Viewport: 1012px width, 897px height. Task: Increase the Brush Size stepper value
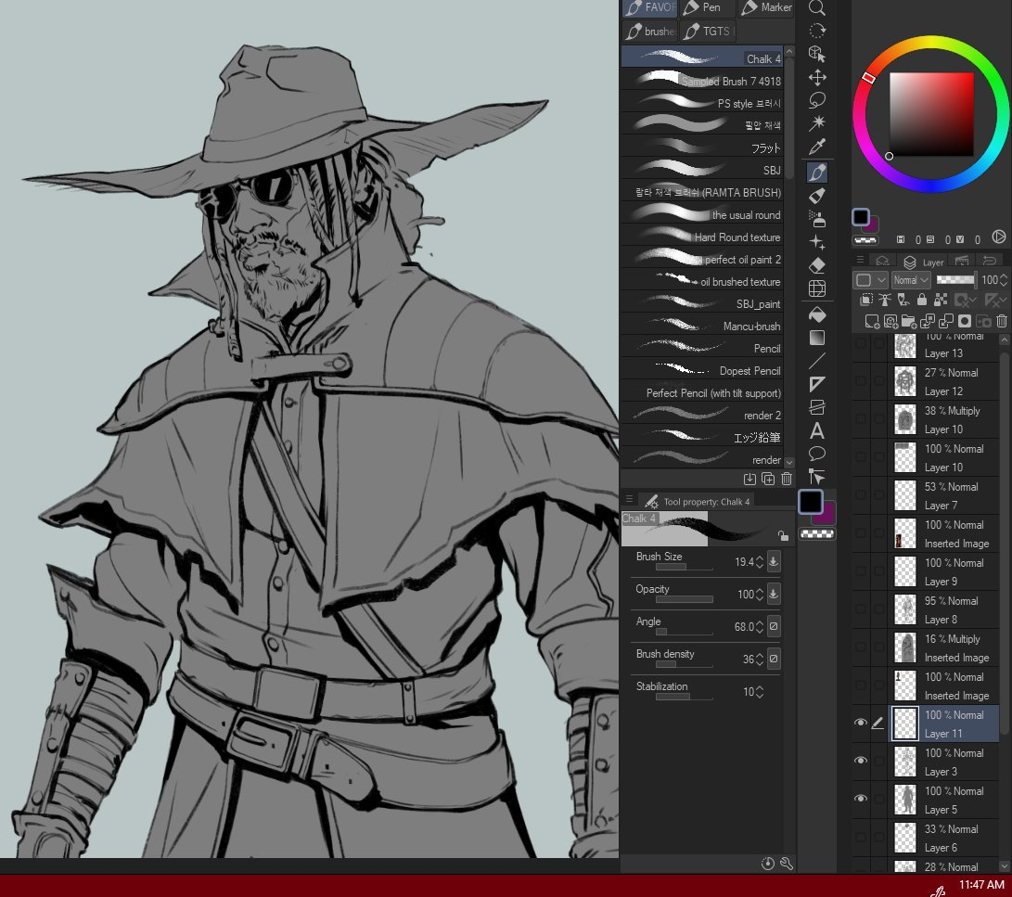[x=761, y=557]
